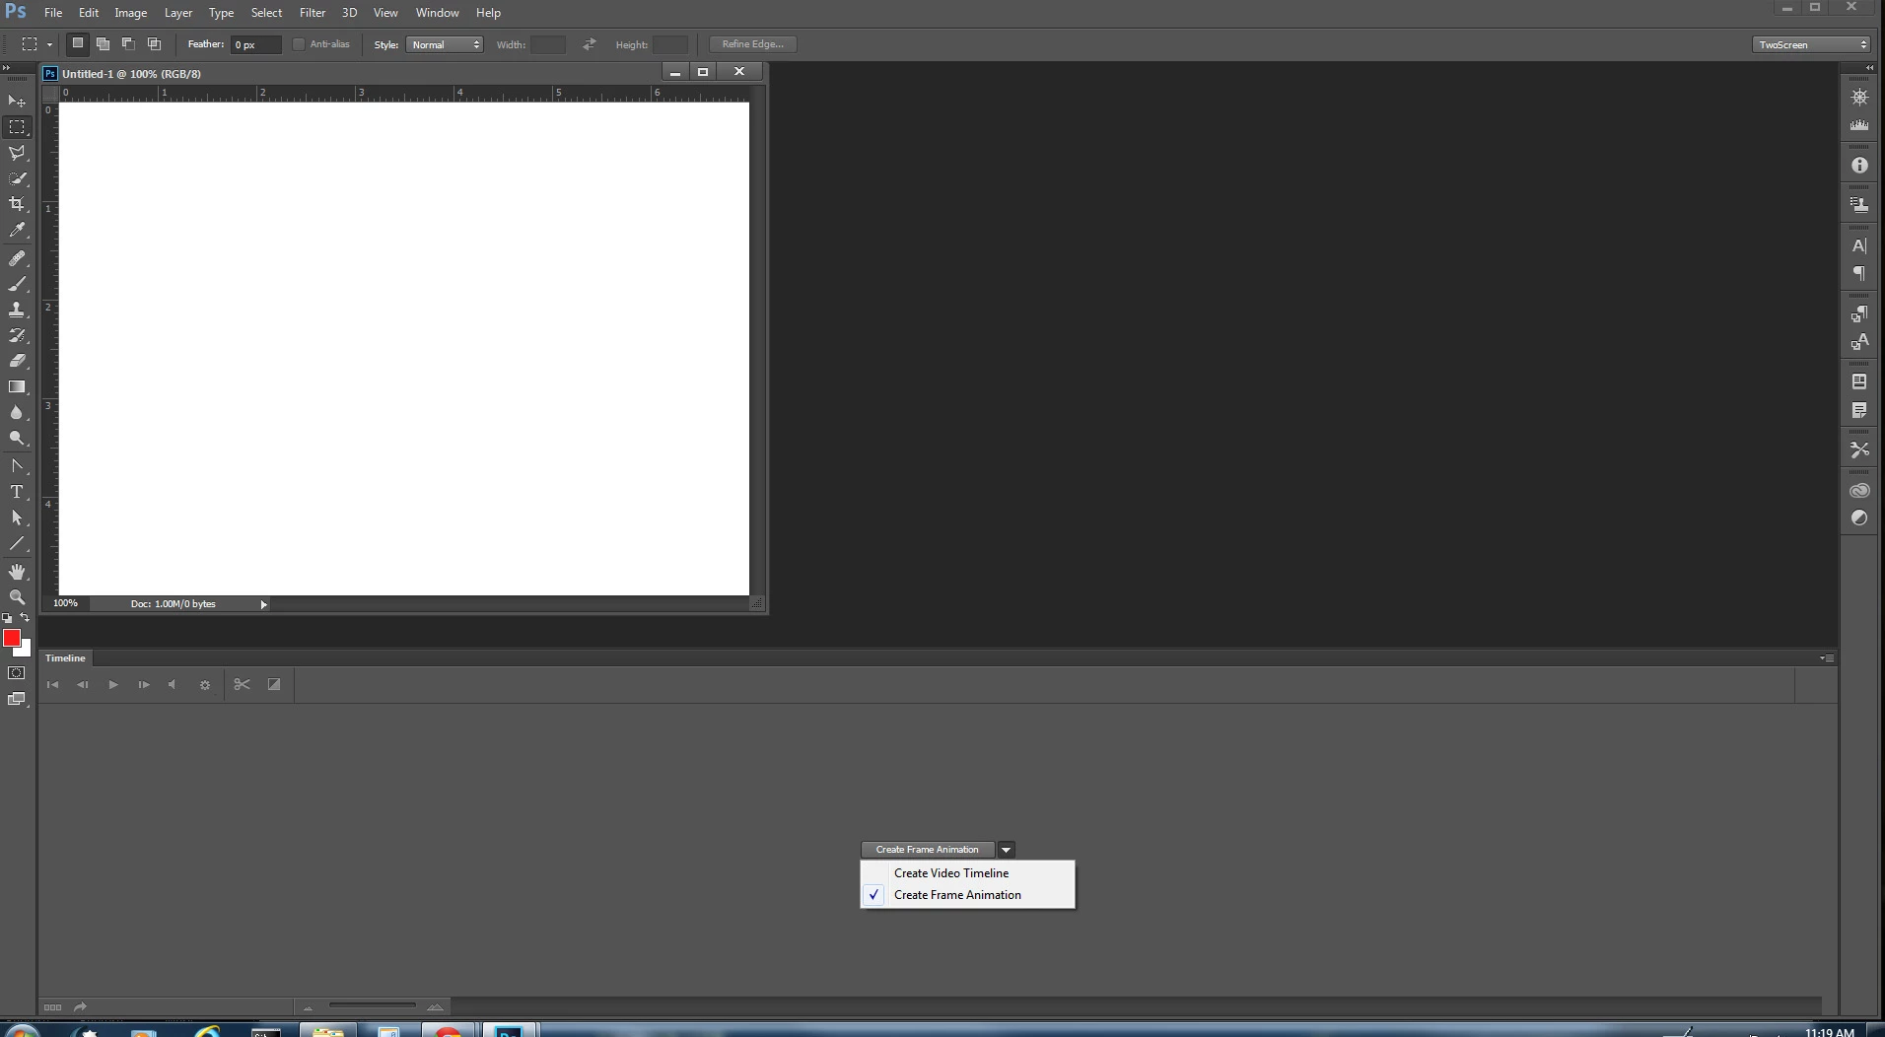Select the Path Selection tool
Viewport: 1885px width, 1037px height.
pyautogui.click(x=17, y=518)
